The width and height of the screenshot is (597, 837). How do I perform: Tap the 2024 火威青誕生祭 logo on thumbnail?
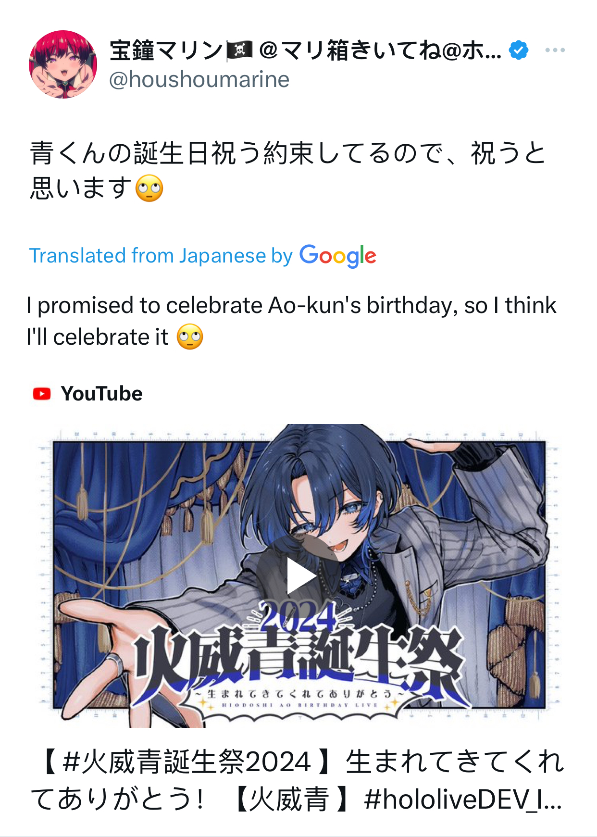298,659
